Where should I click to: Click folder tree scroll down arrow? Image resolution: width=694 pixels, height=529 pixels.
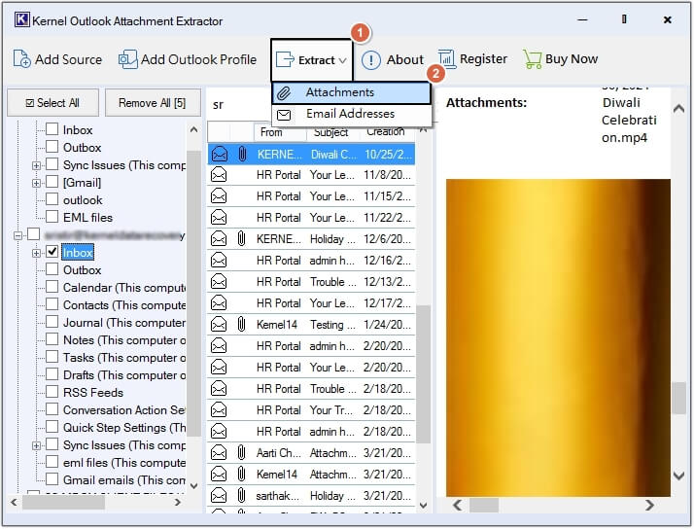tap(193, 486)
